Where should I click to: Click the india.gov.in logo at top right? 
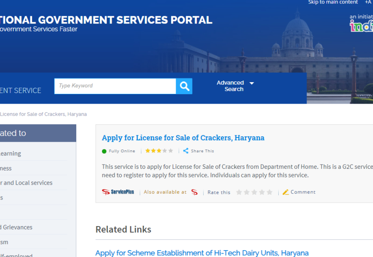[361, 25]
